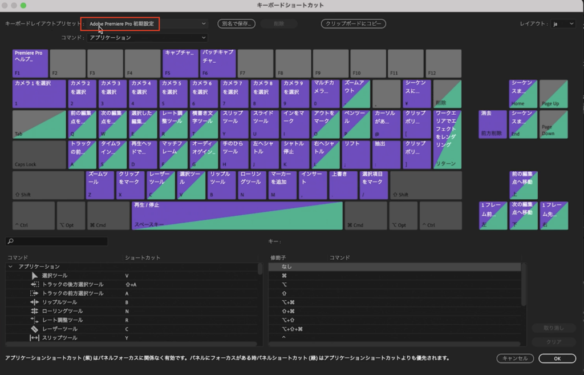Select the F6 バッチキャプチャ key
Viewport: 584px width, 375px height.
click(x=218, y=63)
